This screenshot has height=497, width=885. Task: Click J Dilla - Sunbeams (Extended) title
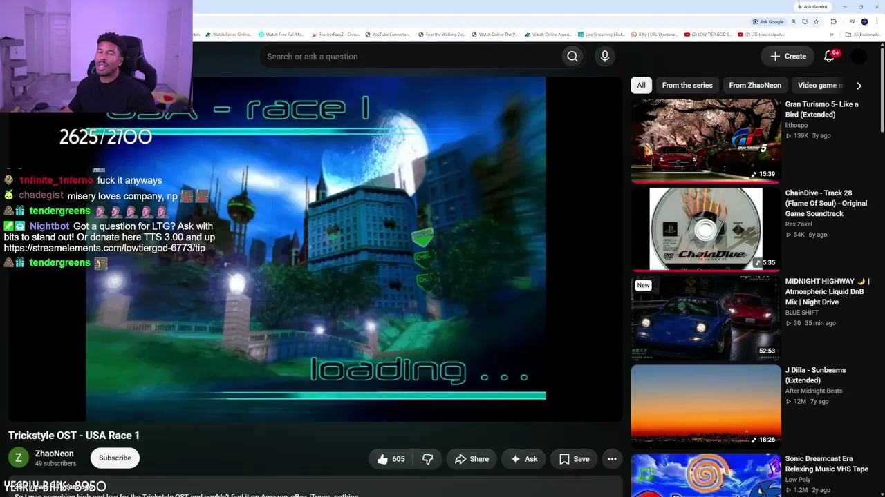coord(815,375)
